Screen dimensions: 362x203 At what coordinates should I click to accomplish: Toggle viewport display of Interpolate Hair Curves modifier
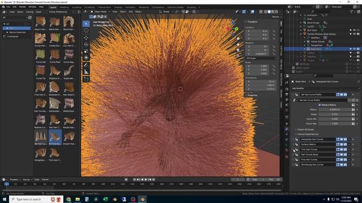click(342, 139)
